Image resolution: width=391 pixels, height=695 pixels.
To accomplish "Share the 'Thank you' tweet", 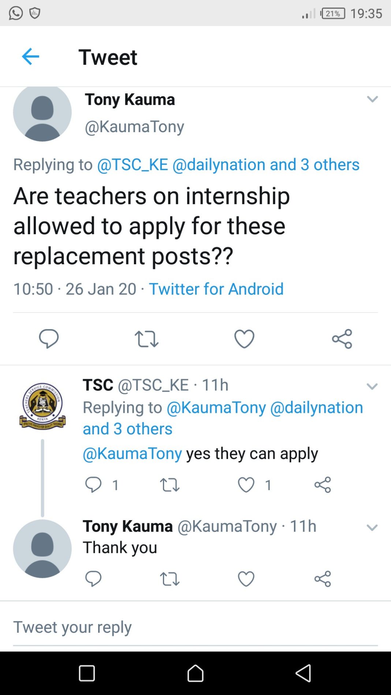I will pos(323,579).
